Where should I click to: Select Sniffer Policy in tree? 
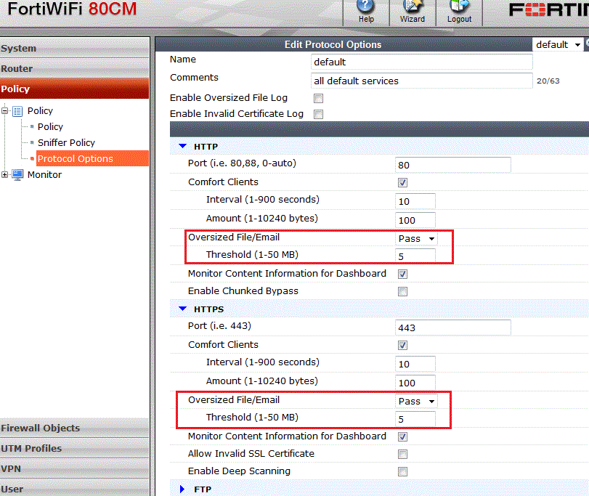[66, 142]
